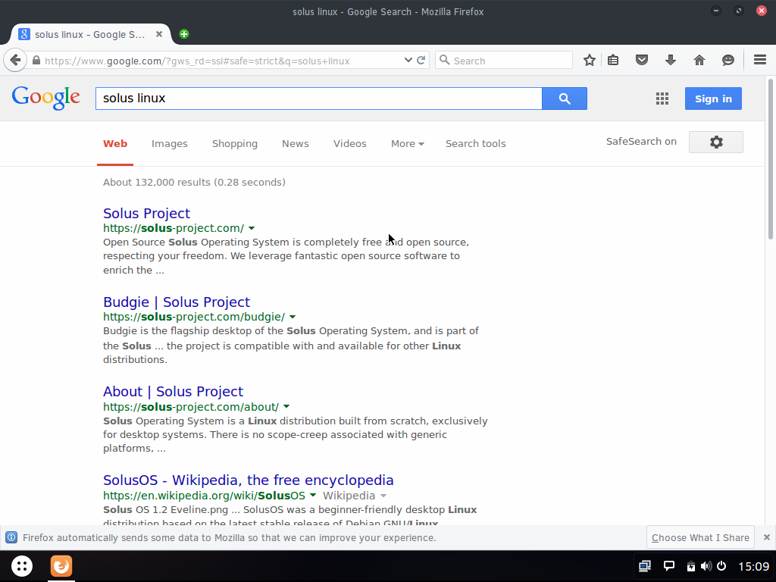
Task: Open dropdown arrow beside solus-project.com/budgie/ URL
Action: tap(293, 317)
